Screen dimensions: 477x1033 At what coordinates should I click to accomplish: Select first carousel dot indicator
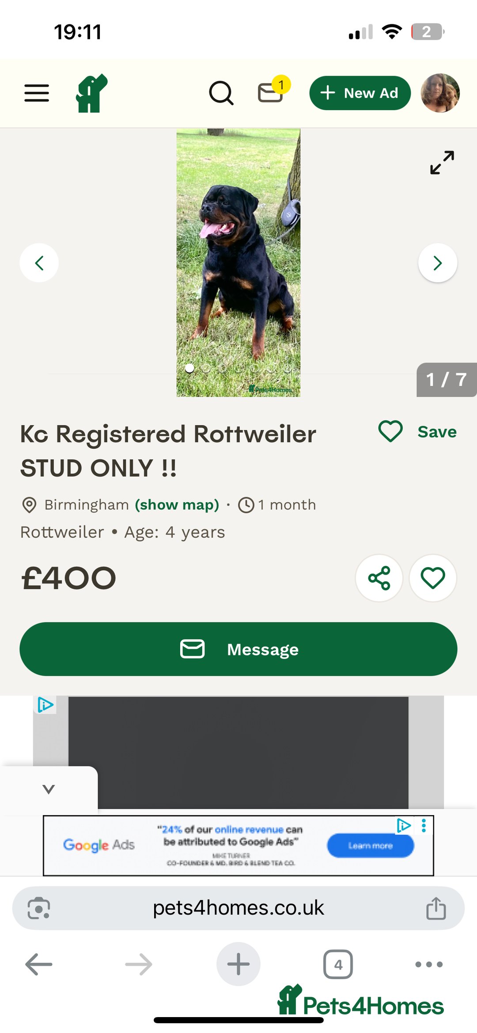[x=189, y=368]
